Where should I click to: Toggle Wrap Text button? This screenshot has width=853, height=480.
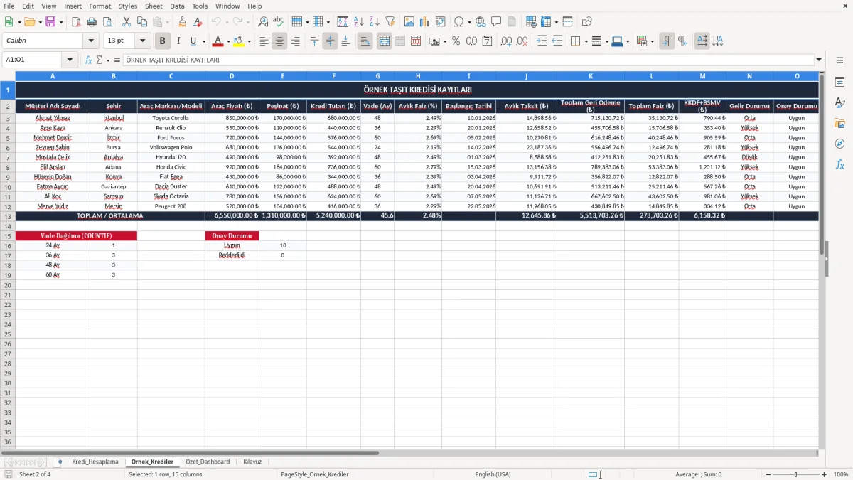[365, 41]
